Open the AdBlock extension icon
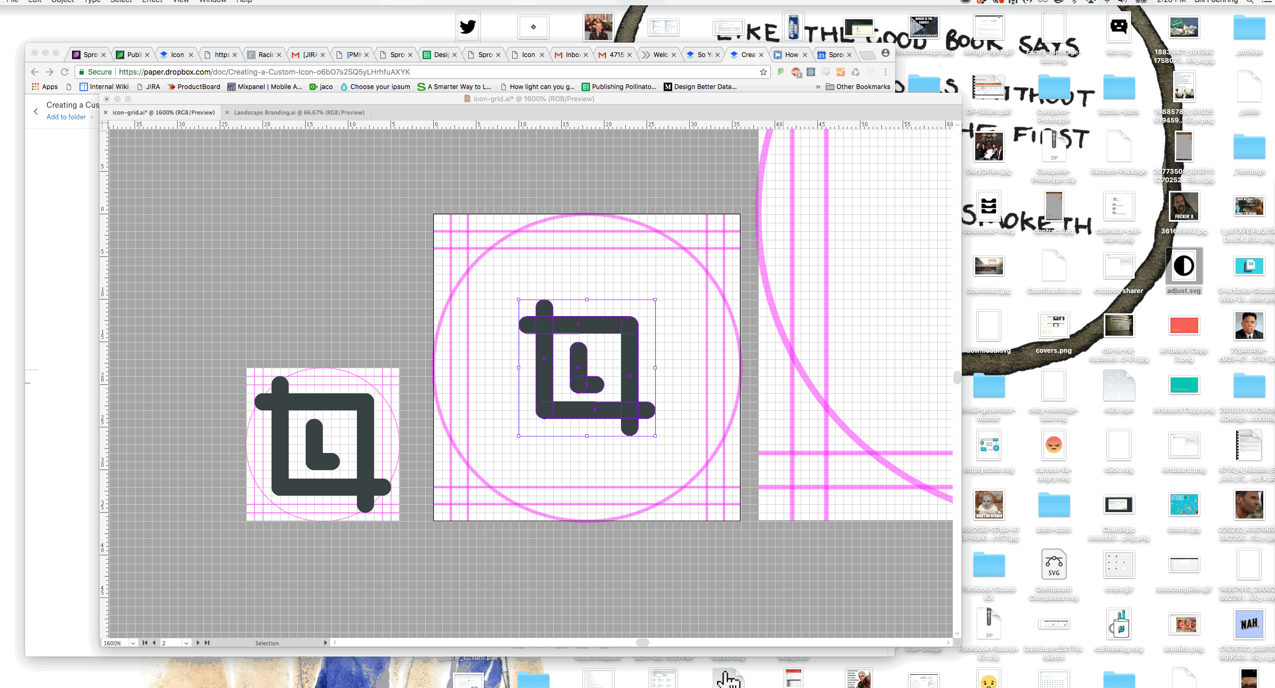The height and width of the screenshot is (688, 1275). click(796, 72)
